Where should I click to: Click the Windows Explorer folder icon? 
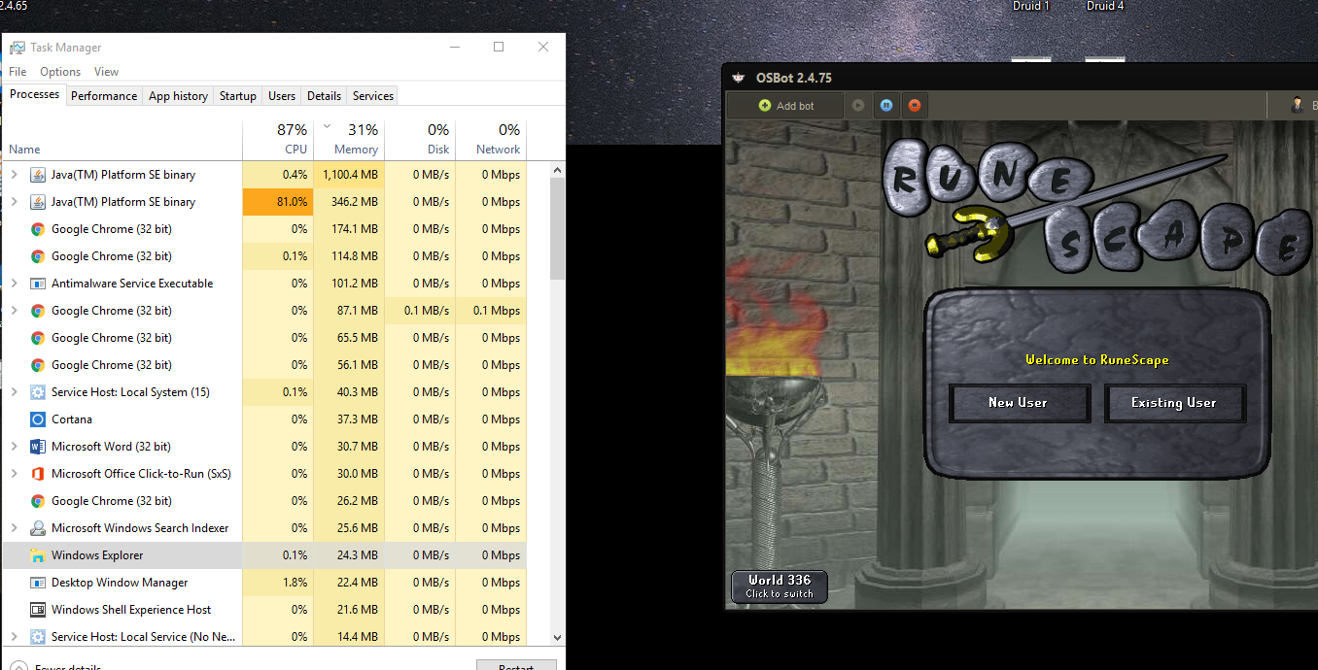pyautogui.click(x=38, y=555)
